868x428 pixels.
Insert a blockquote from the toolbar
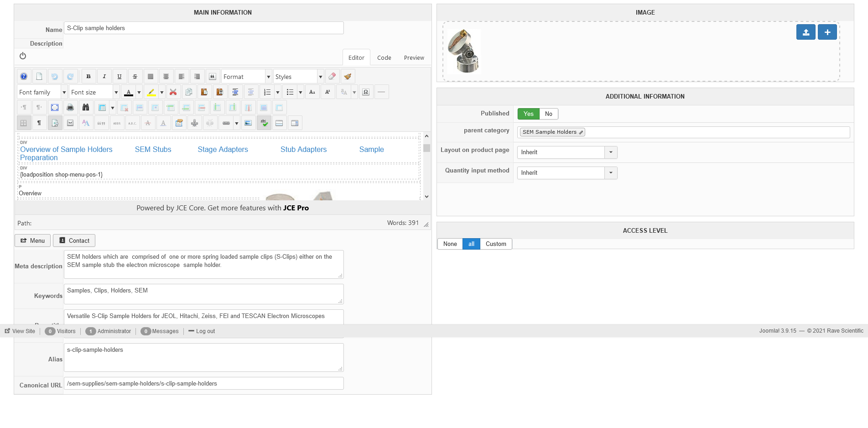pyautogui.click(x=213, y=77)
